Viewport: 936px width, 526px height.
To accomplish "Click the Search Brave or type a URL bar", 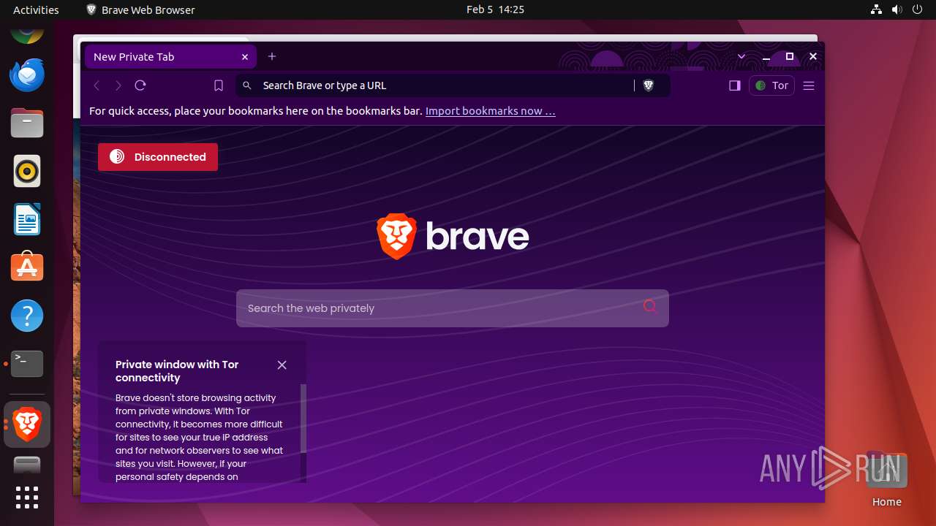I will (x=453, y=85).
